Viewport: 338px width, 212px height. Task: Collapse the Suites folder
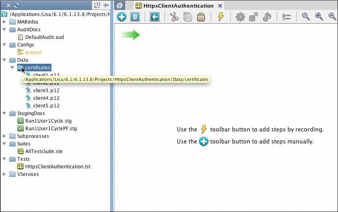point(4,143)
